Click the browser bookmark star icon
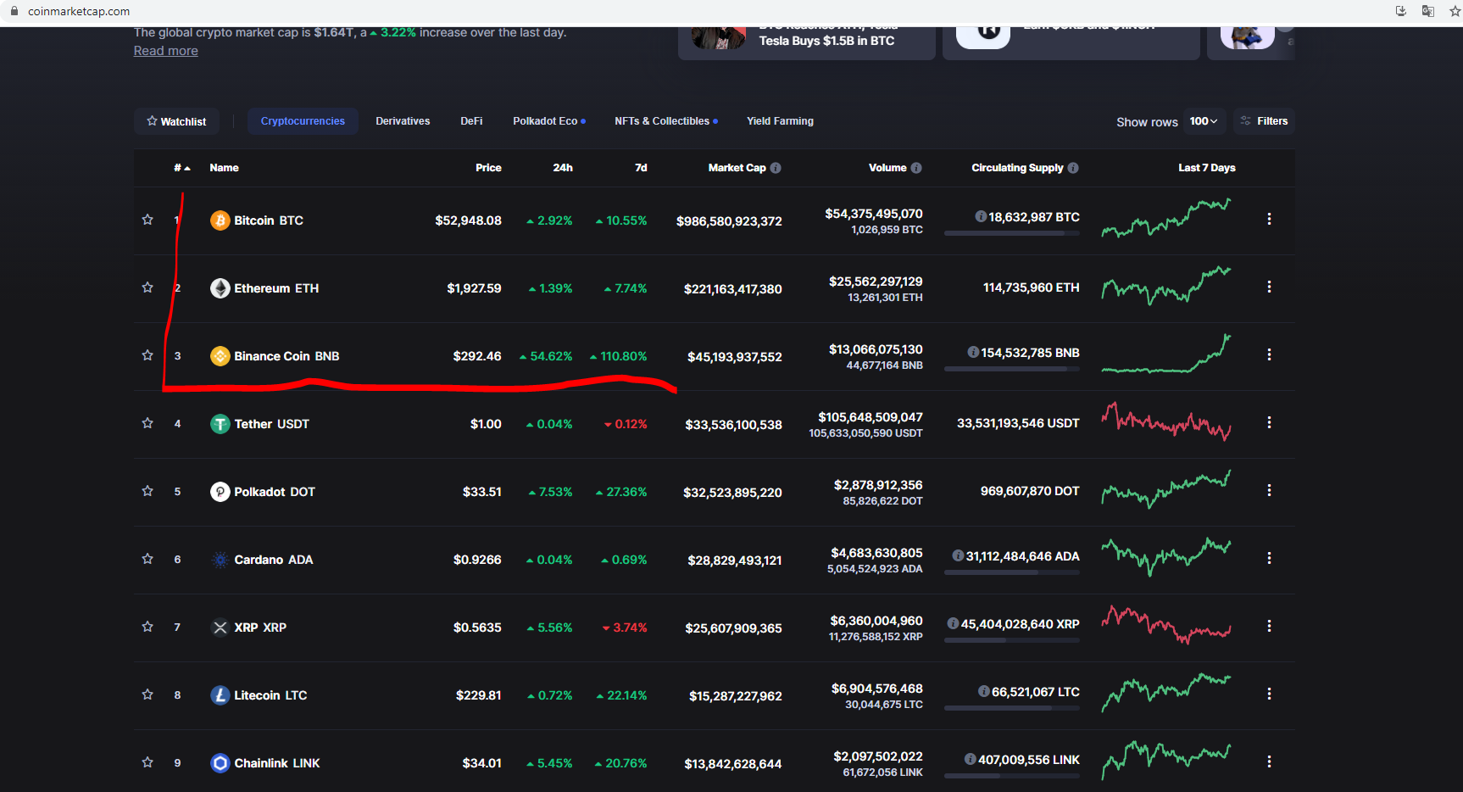The height and width of the screenshot is (792, 1463). [x=1455, y=11]
